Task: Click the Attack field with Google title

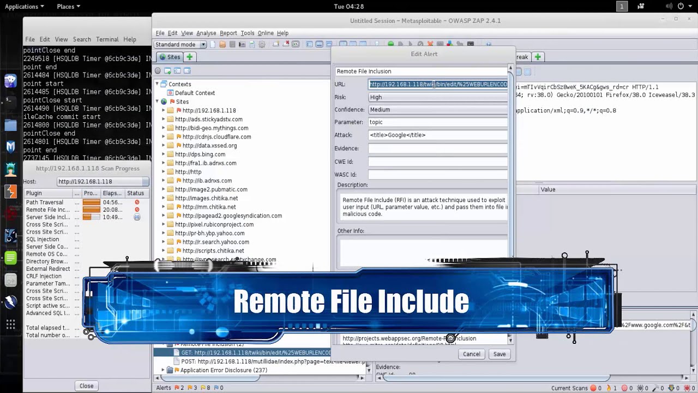Action: (x=438, y=135)
